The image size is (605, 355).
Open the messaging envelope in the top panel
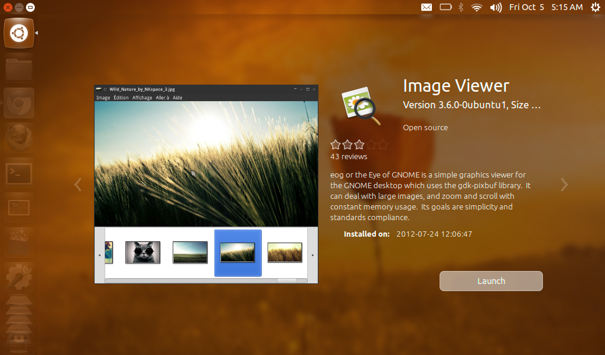click(427, 7)
